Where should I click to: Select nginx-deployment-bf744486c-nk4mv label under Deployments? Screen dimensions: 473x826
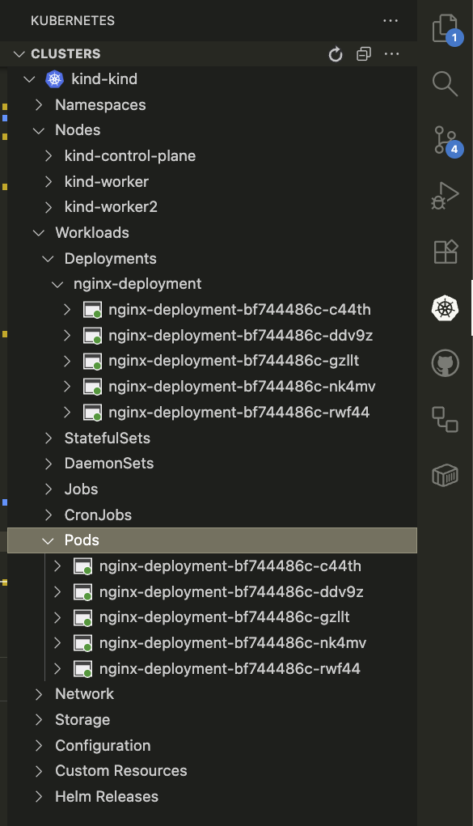243,387
